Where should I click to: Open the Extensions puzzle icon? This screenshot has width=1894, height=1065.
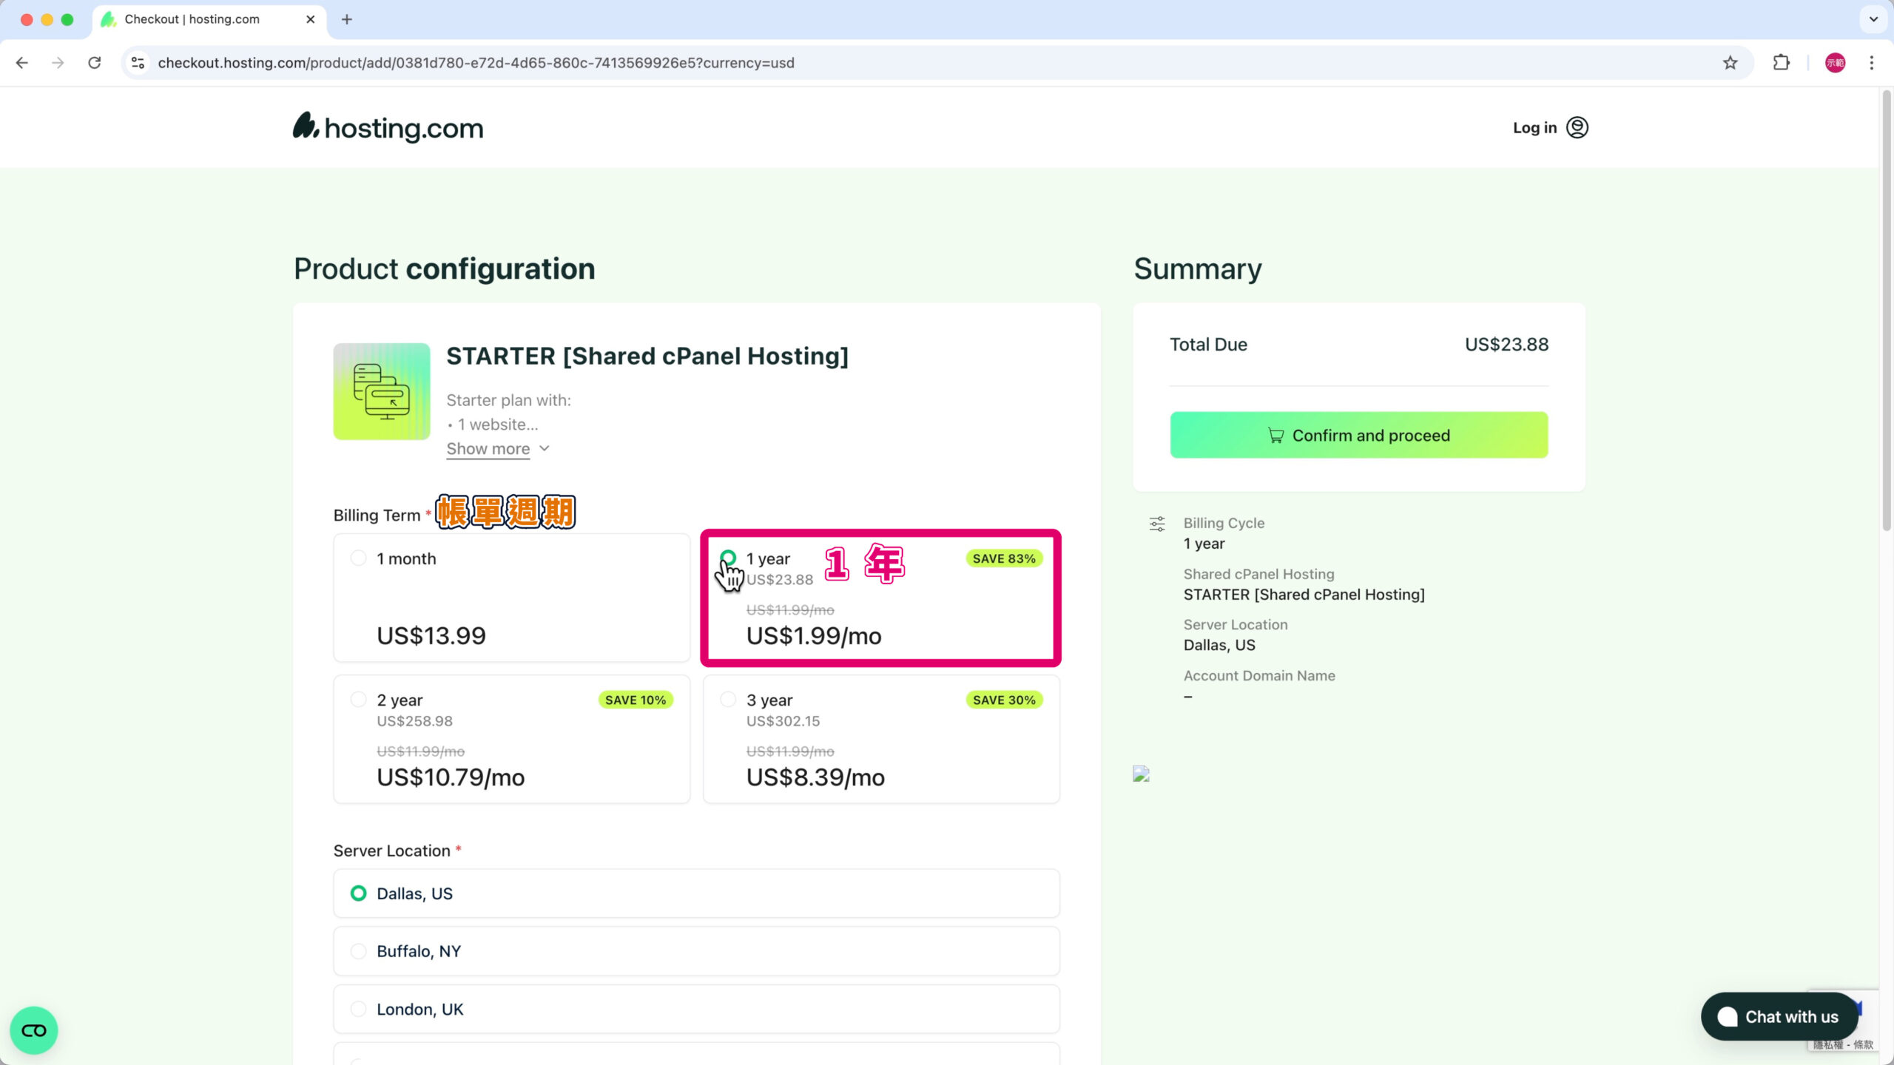(1782, 63)
